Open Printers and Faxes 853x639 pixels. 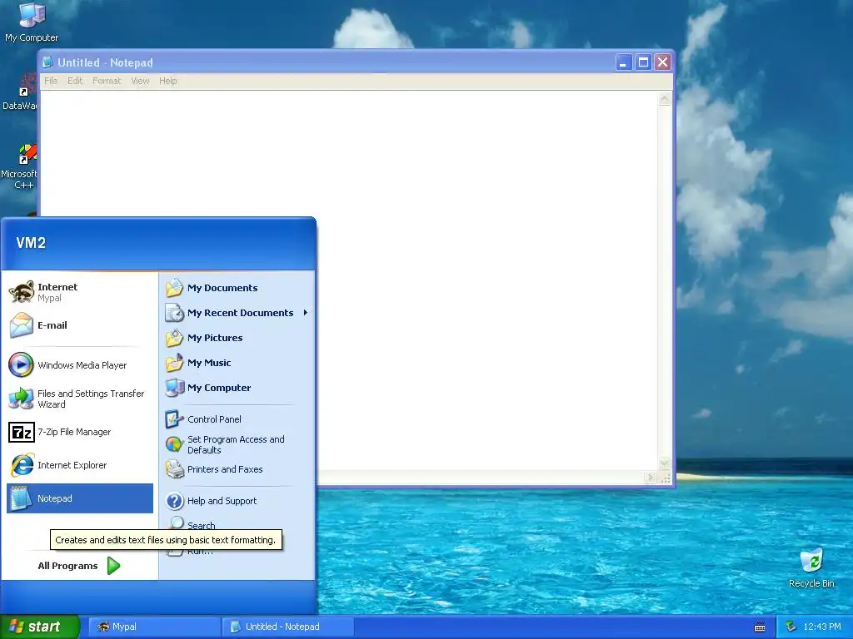pos(237,469)
